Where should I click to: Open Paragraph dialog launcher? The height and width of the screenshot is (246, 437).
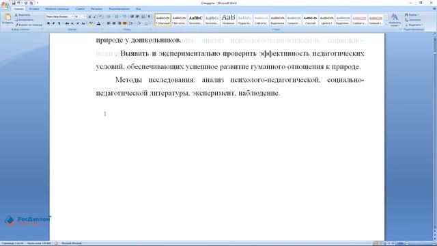click(151, 29)
